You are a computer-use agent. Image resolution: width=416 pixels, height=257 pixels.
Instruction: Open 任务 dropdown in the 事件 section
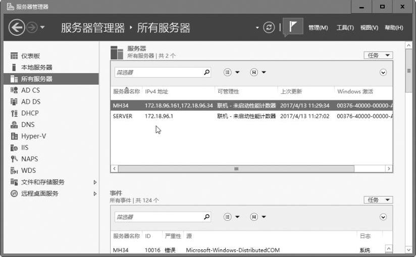[378, 200]
